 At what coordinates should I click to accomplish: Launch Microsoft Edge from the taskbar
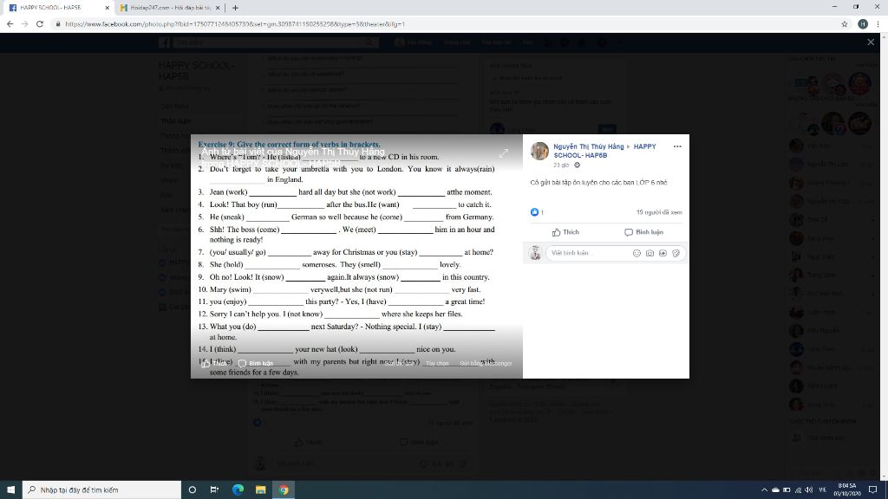click(238, 490)
